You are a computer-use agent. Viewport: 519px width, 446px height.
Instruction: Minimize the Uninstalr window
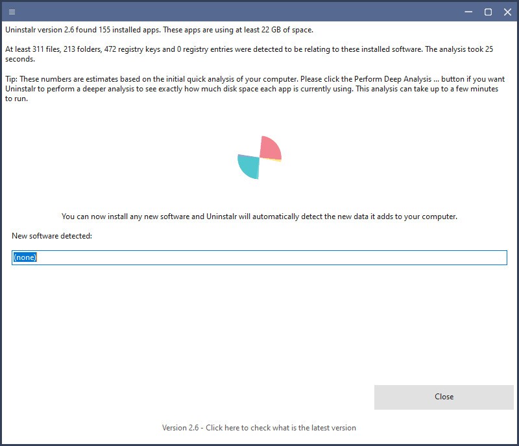tap(468, 12)
